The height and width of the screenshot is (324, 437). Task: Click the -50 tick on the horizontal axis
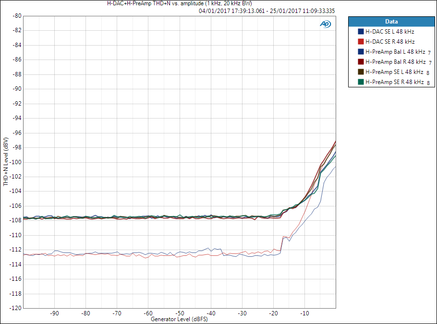[x=180, y=313]
